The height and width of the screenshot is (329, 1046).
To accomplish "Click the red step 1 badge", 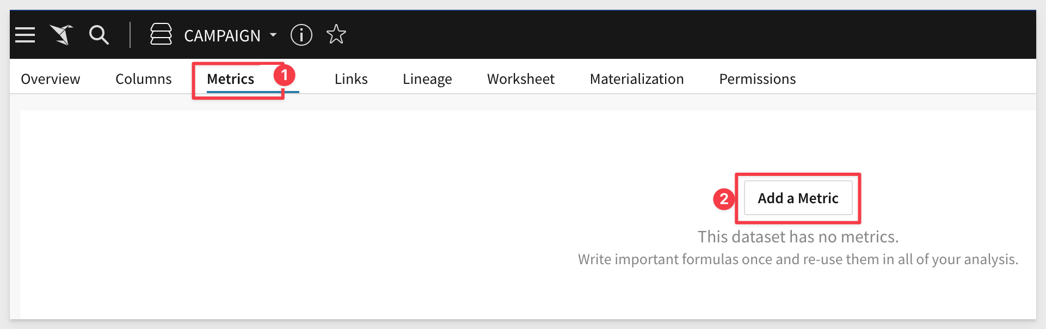I will click(x=284, y=75).
